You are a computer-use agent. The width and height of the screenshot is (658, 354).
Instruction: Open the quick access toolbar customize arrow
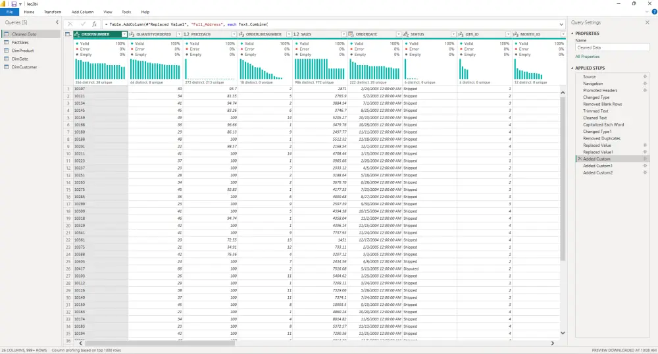pos(20,4)
